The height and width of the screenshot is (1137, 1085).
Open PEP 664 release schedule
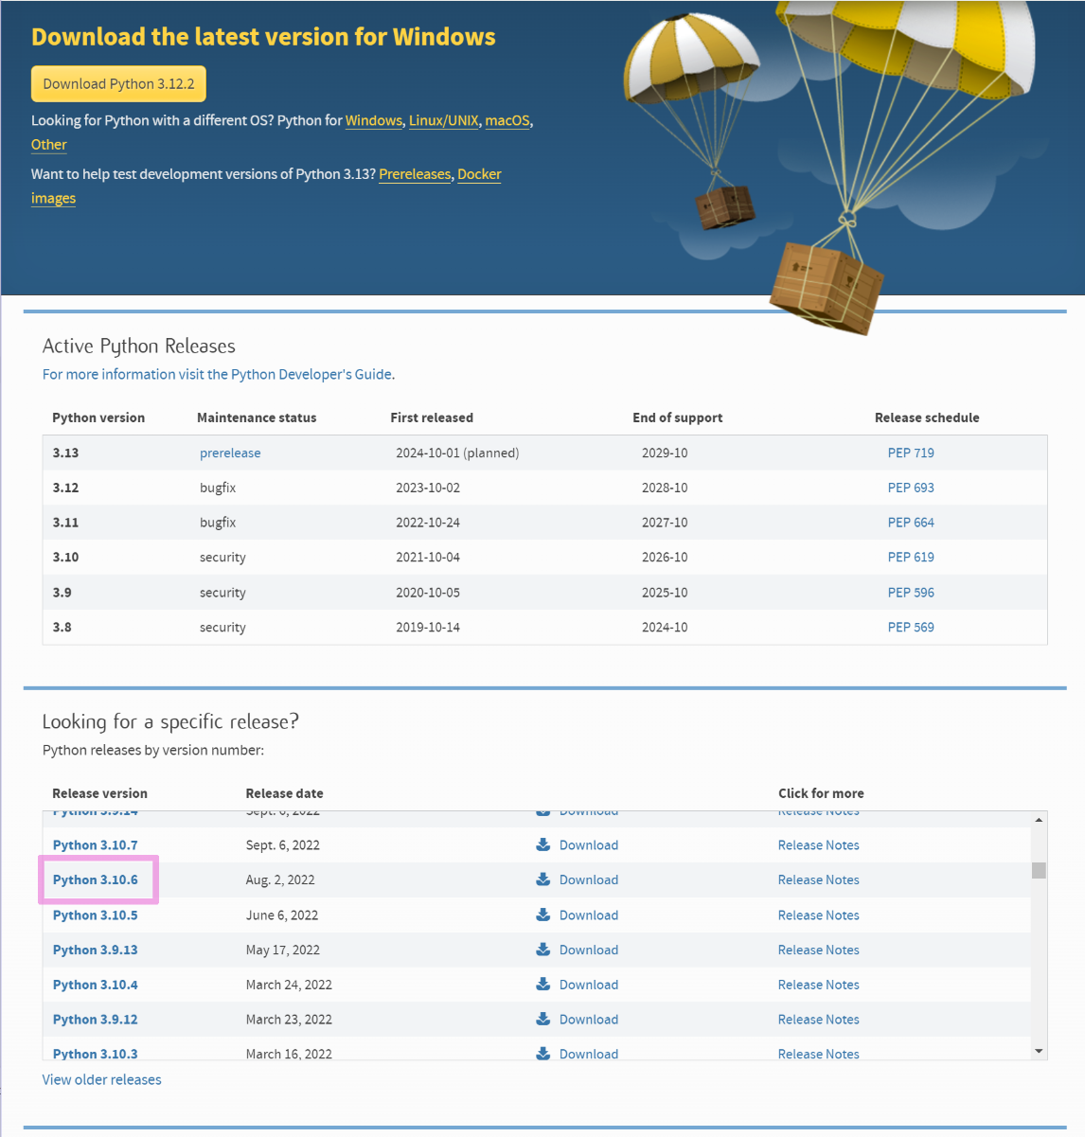tap(911, 523)
